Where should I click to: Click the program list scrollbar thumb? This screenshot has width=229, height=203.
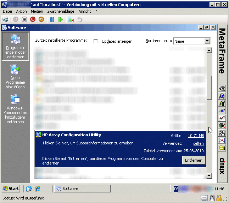[x=209, y=88]
